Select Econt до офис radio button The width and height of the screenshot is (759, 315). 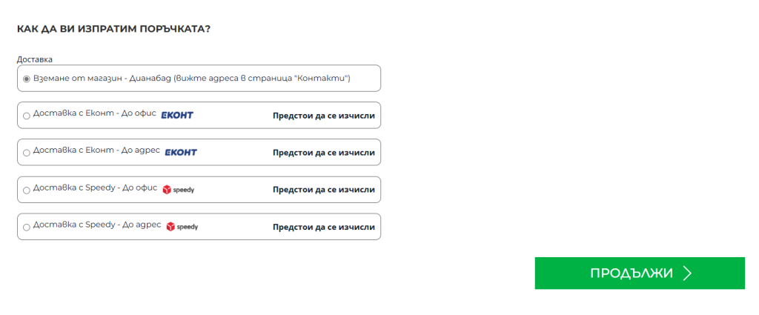coord(27,116)
